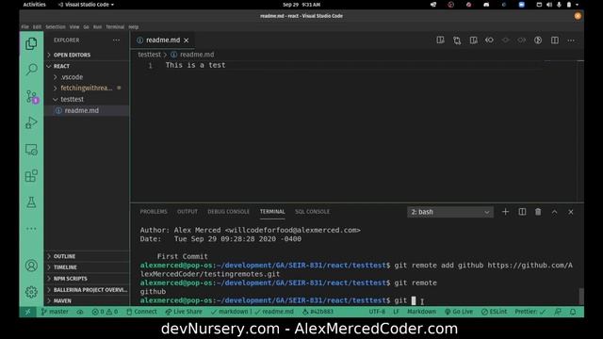Open Explorer views and more actions menu
Screen dimensions: 603x339
(x=116, y=40)
